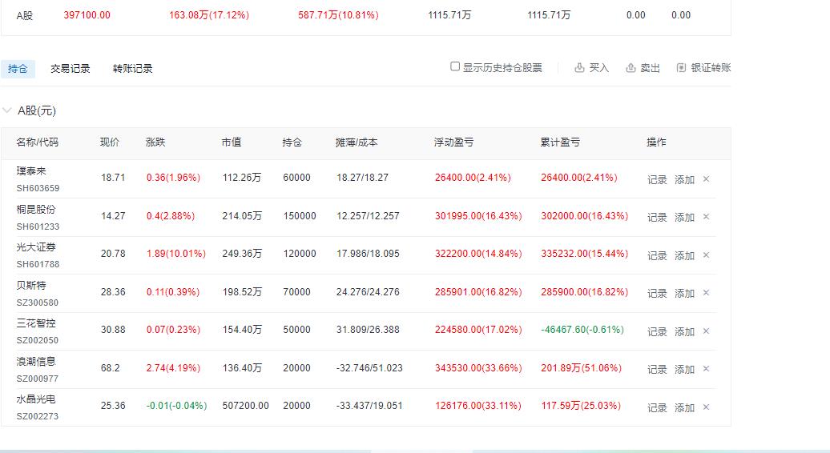The height and width of the screenshot is (453, 830).
Task: Open 记录 for the 桐昆股份 row
Action: pos(657,217)
